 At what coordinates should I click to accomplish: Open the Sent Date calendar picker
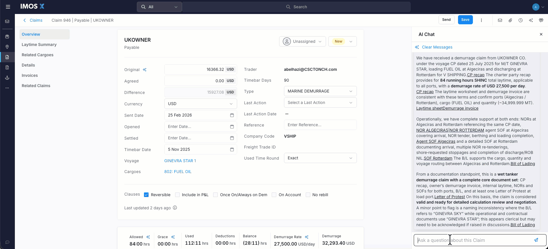(x=232, y=115)
